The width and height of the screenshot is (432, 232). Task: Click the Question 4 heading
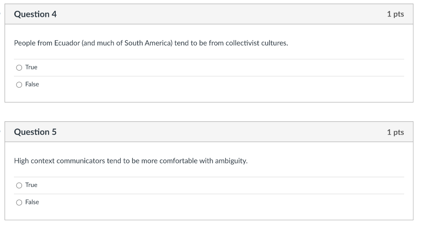pos(35,14)
